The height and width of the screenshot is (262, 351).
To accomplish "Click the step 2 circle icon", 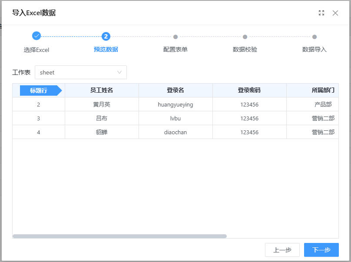I will click(x=106, y=36).
